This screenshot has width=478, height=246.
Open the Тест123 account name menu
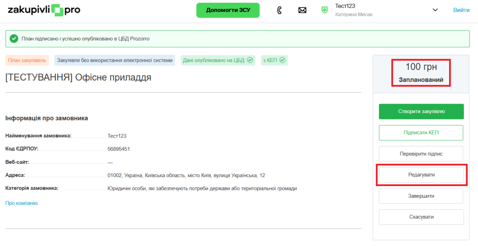coord(345,6)
